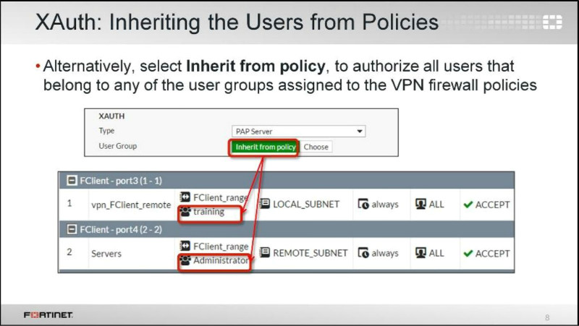Click the green checkmark ACCEPT icon in policy 2
579x326 pixels.
coord(468,253)
